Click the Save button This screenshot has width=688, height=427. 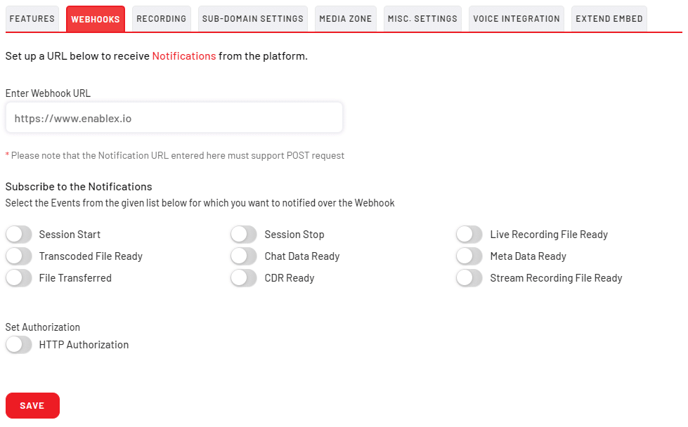tap(32, 405)
